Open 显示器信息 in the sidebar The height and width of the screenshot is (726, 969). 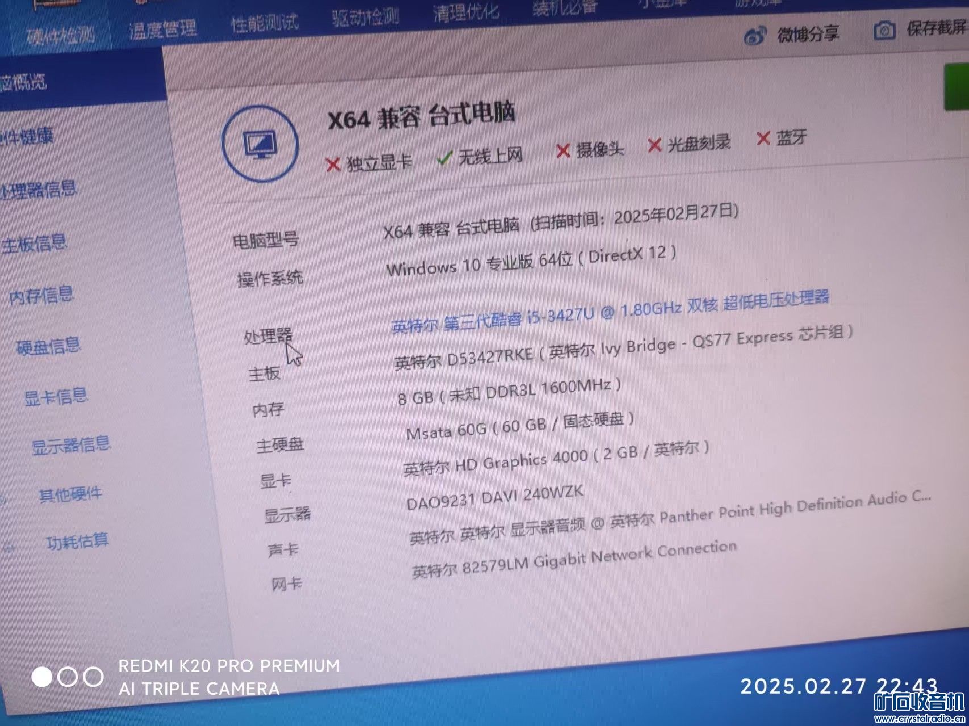tap(71, 445)
